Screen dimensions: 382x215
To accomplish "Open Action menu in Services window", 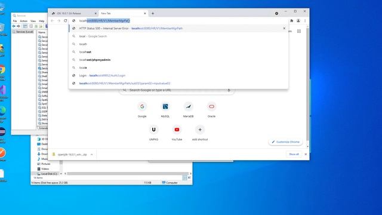I will (24, 21).
